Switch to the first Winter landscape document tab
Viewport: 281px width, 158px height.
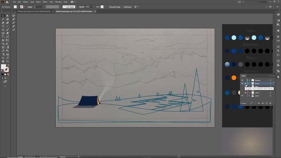pos(34,11)
